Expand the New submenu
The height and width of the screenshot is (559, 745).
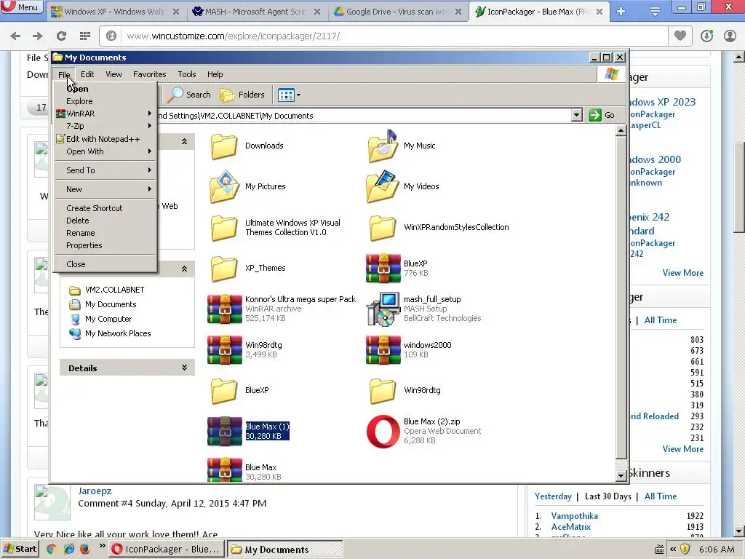105,189
